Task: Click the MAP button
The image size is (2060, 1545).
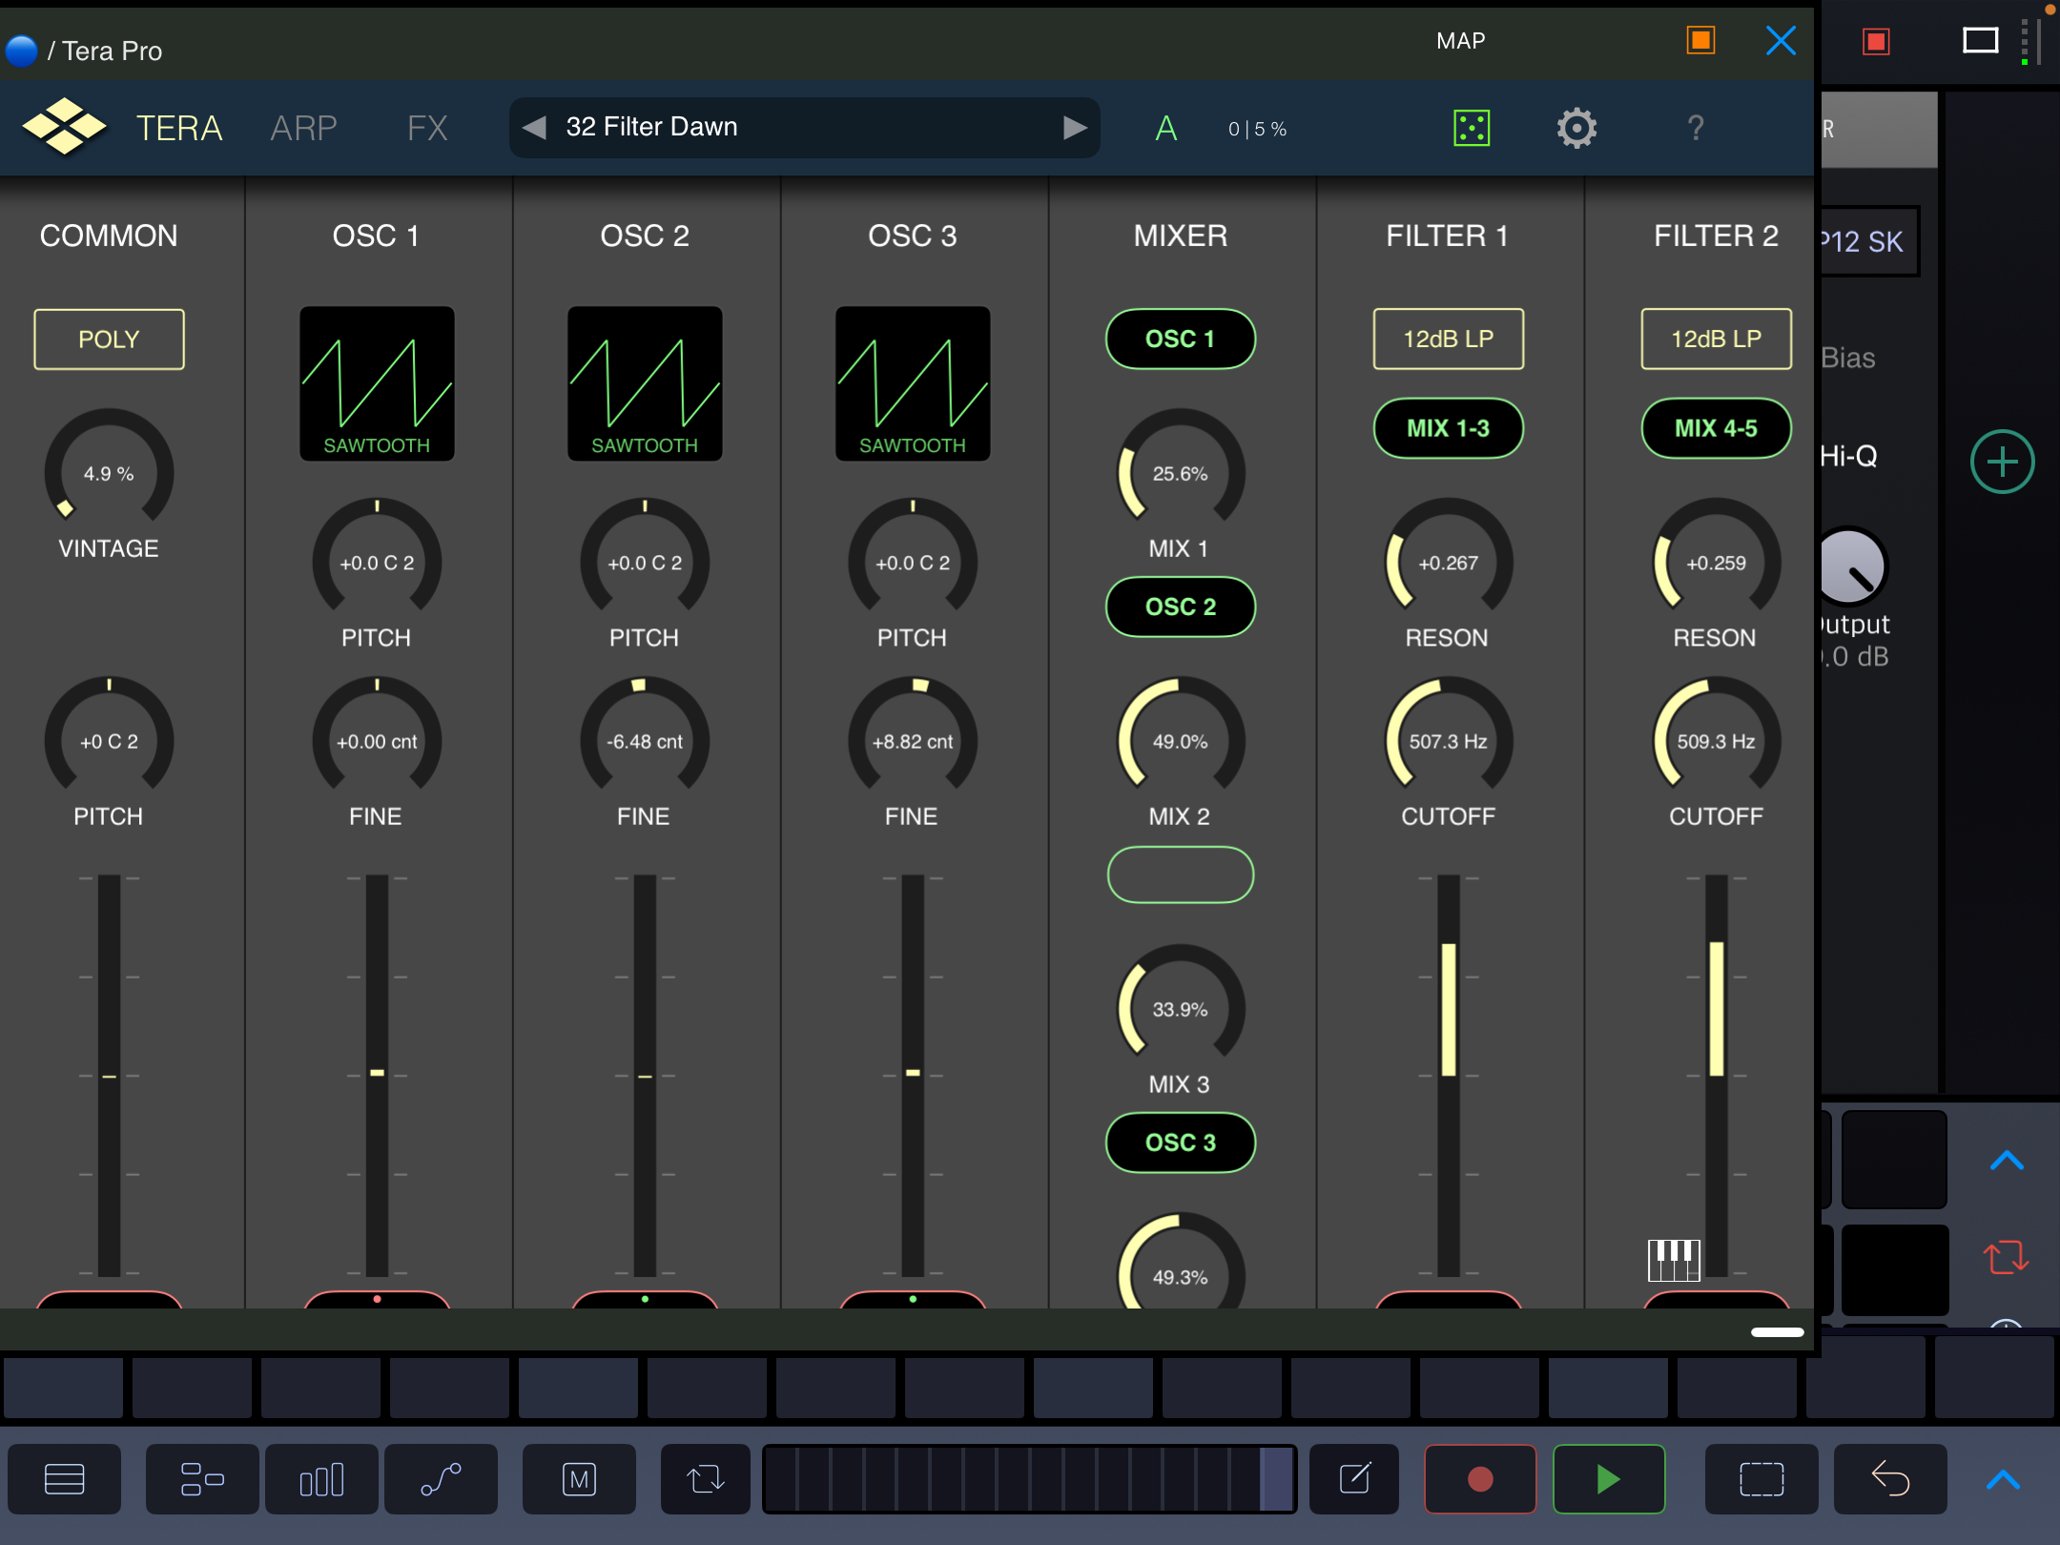Action: pos(1461,40)
